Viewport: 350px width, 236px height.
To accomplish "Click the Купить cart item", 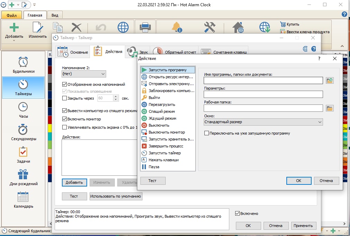I will tap(290, 24).
